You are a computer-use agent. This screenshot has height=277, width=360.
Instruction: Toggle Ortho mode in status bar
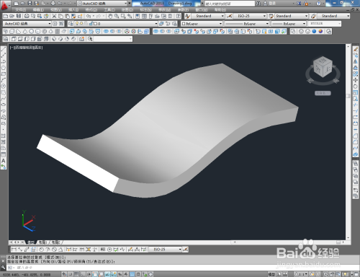(x=83, y=274)
